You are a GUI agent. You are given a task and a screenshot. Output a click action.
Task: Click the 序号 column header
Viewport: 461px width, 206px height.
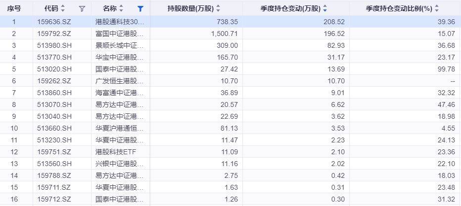(14, 9)
